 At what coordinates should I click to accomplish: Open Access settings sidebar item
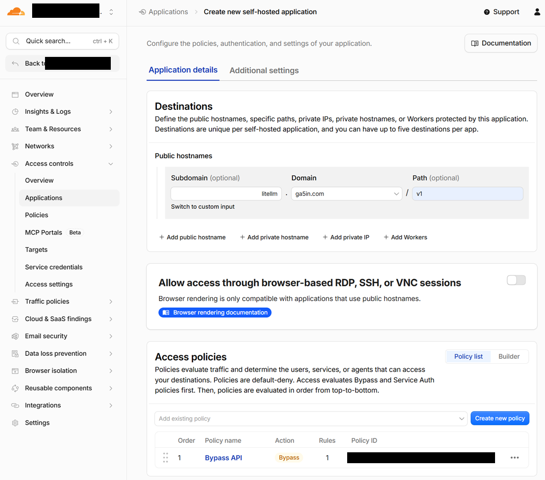coord(48,284)
